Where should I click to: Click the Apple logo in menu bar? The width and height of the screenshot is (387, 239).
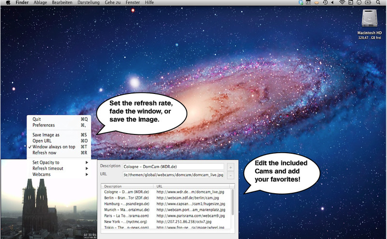[x=8, y=3]
